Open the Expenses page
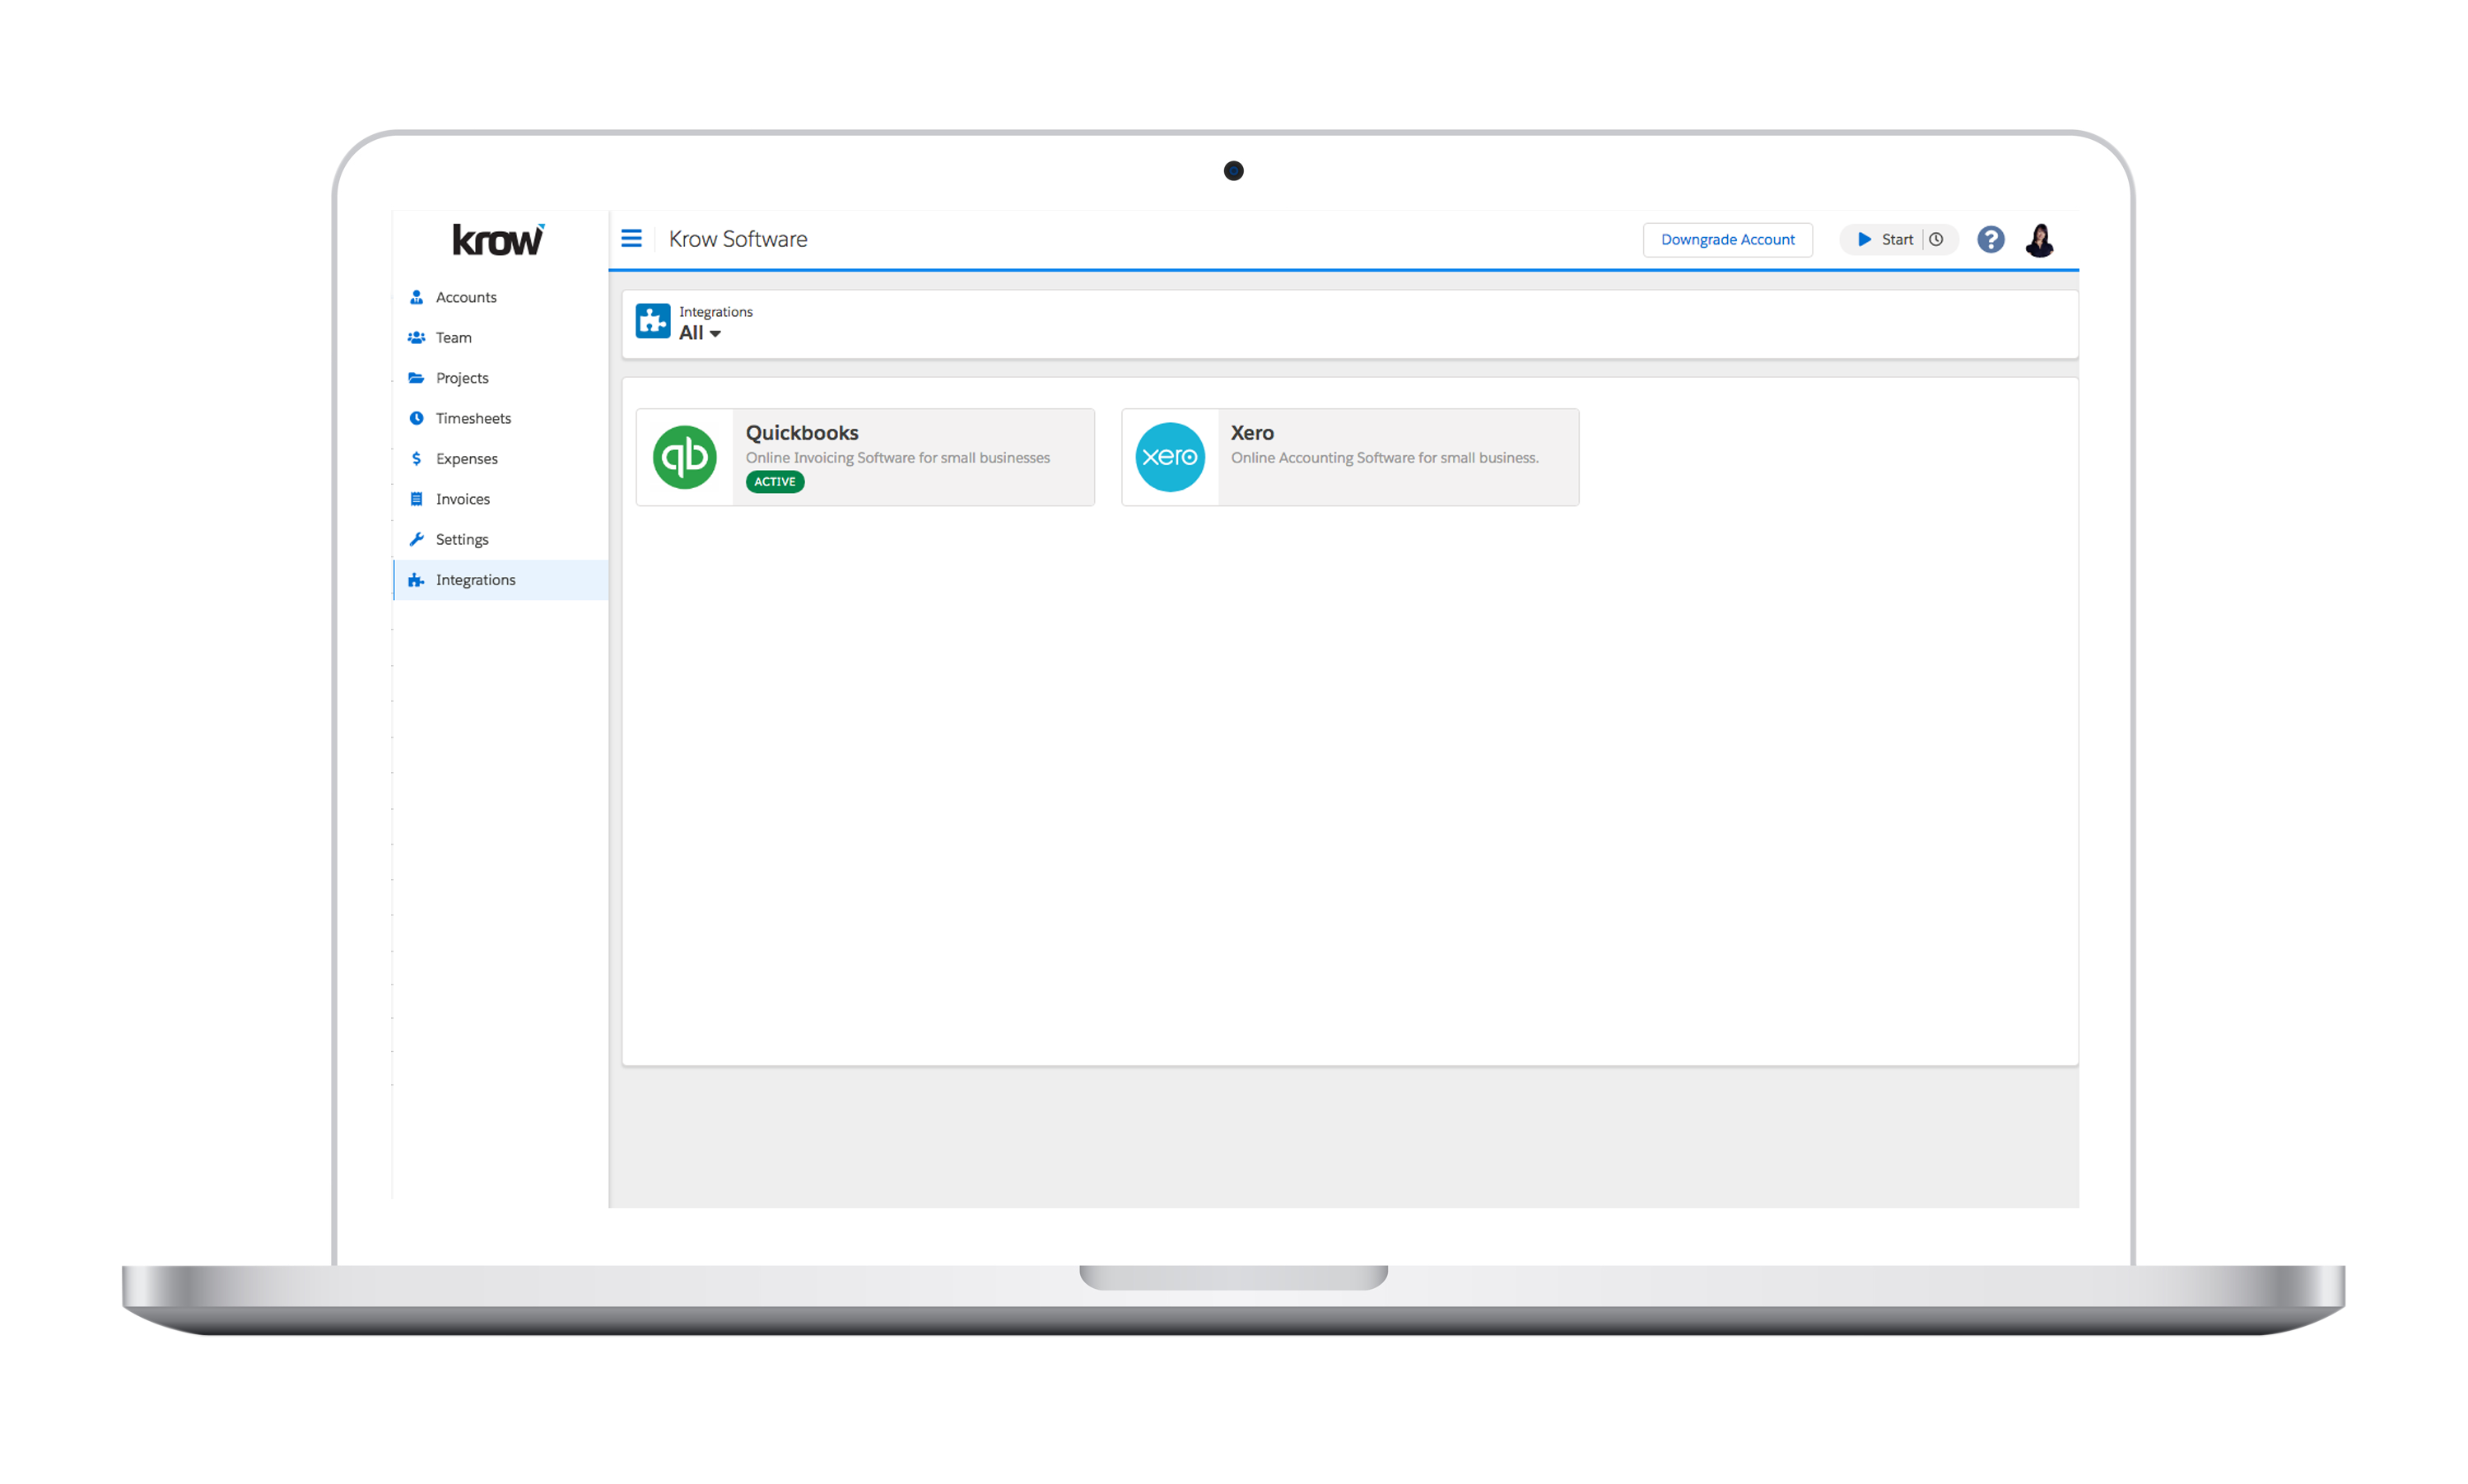This screenshot has height=1484, width=2468. 466,459
